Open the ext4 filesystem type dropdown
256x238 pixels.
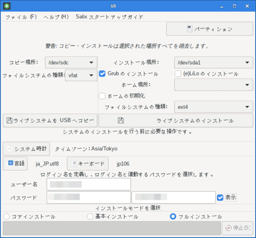[214, 107]
